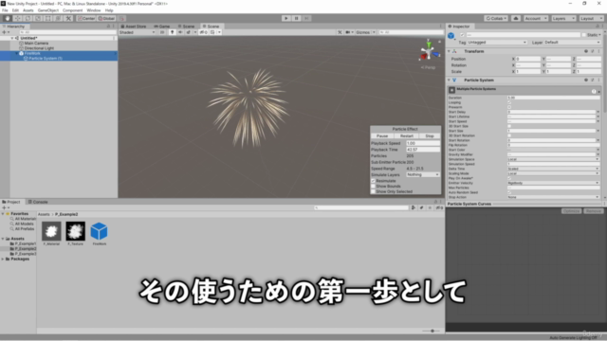The width and height of the screenshot is (607, 341).
Task: Enable 3D Start Size checkbox
Action: (509, 126)
